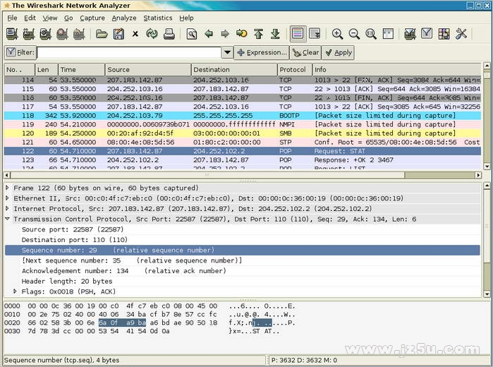Stop the running capture icon
Image resolution: width=493 pixels, height=367 pixels.
(x=62, y=34)
